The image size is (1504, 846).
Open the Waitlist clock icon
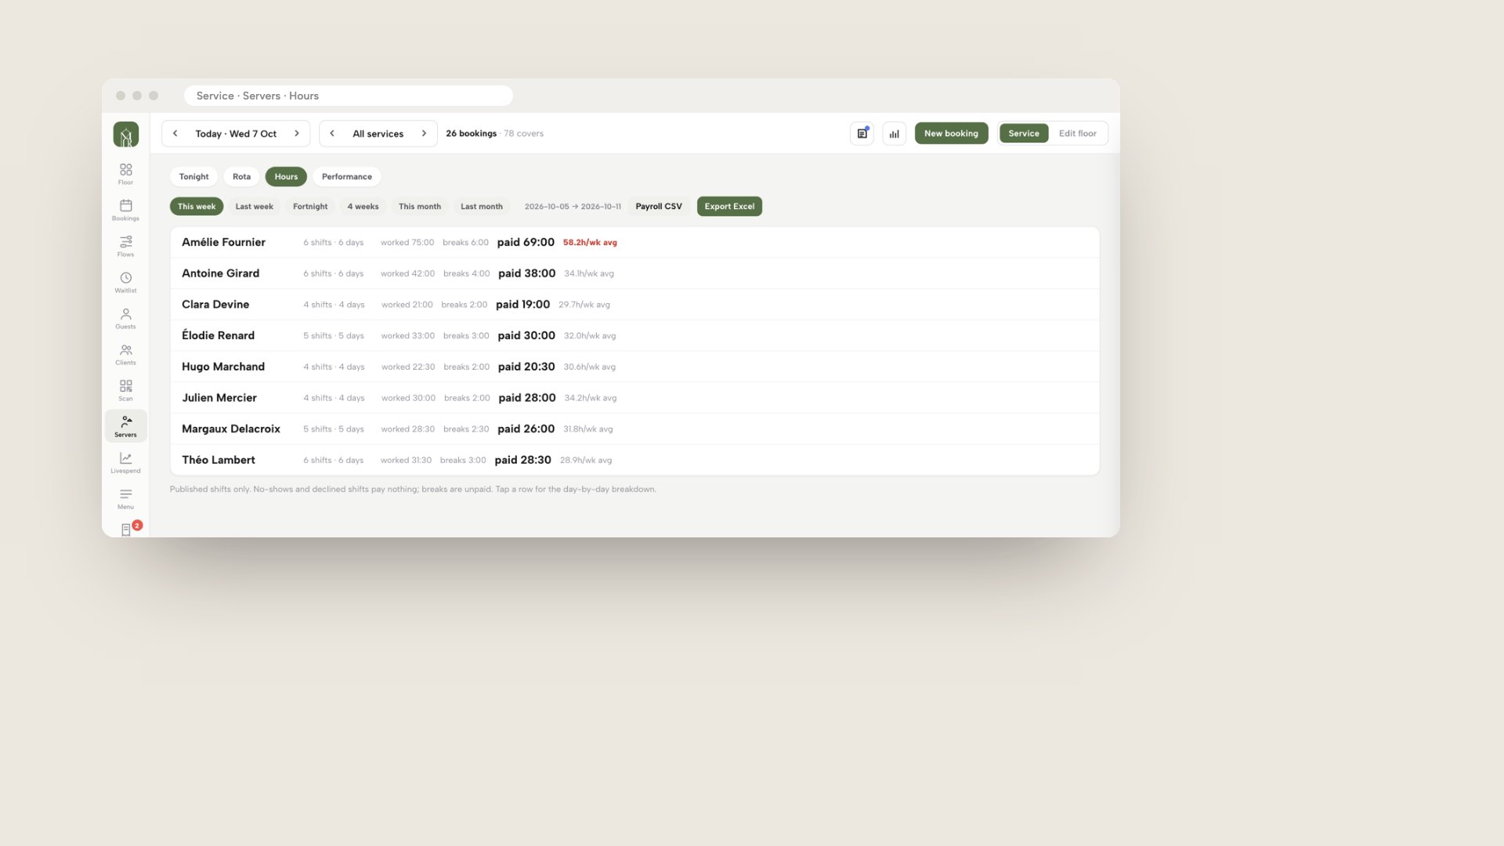pos(125,282)
